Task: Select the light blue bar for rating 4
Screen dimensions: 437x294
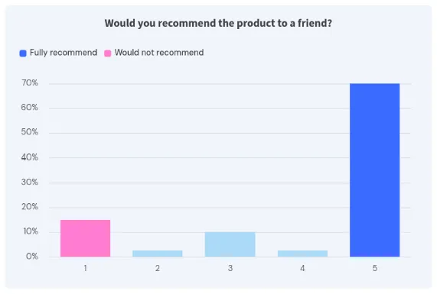Action: (x=302, y=254)
